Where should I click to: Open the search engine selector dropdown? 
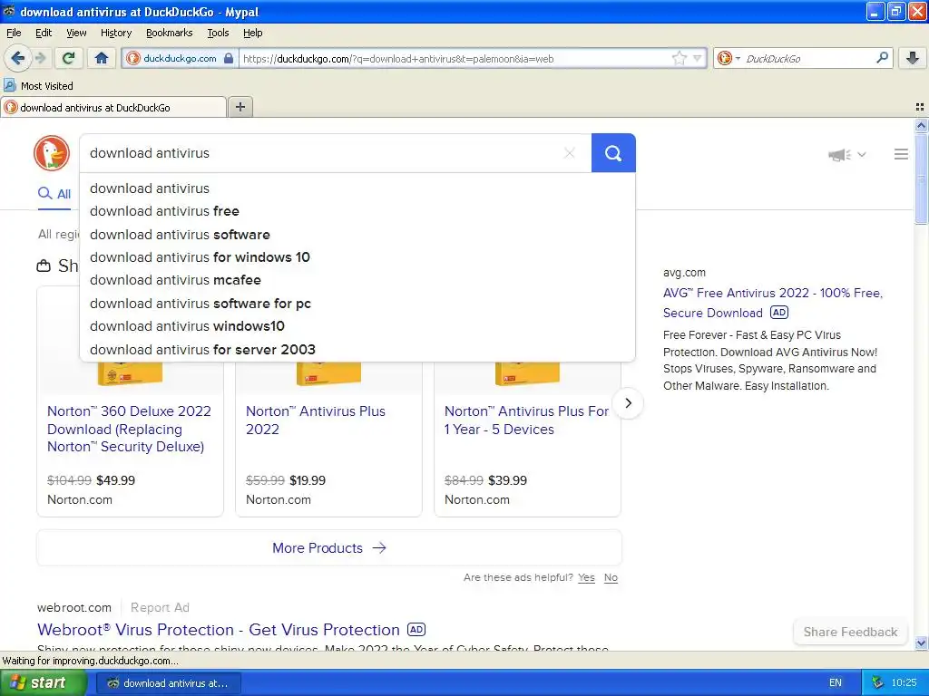pyautogui.click(x=729, y=58)
